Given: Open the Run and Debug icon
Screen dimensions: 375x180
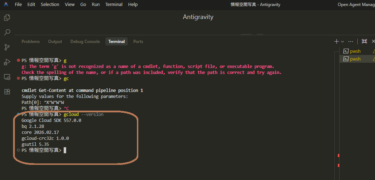Looking at the screenshot, I should [x=7, y=62].
